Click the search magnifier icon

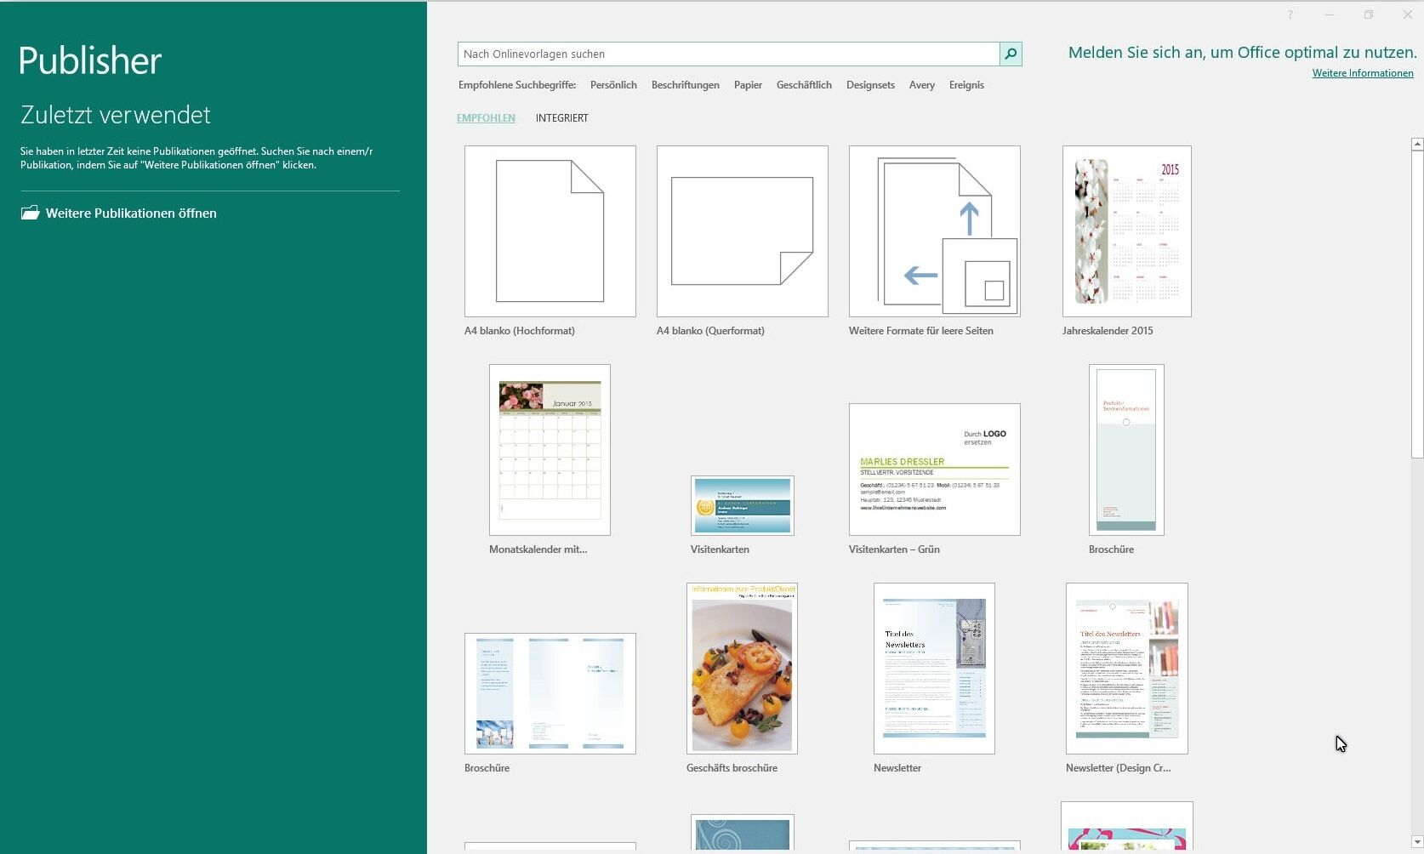click(1011, 54)
